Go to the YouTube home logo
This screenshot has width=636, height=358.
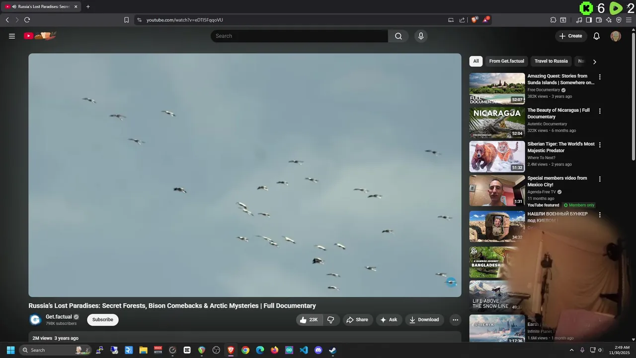coord(40,36)
